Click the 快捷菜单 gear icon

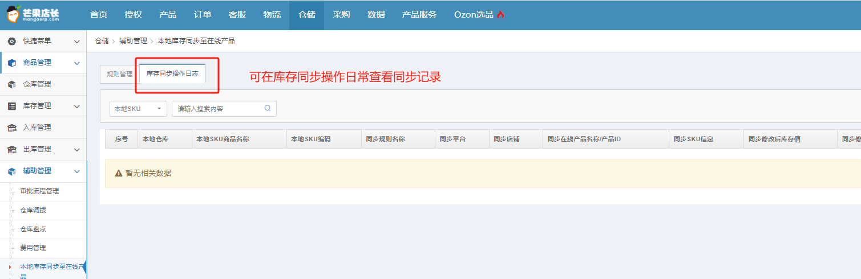[11, 41]
